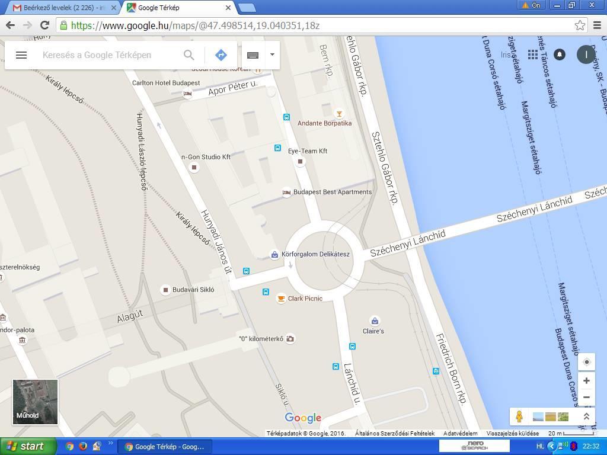The height and width of the screenshot is (455, 607).
Task: Expand hidden quick launch icons
Action: point(110,443)
